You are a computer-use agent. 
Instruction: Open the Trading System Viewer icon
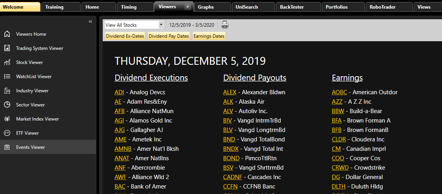pyautogui.click(x=7, y=48)
